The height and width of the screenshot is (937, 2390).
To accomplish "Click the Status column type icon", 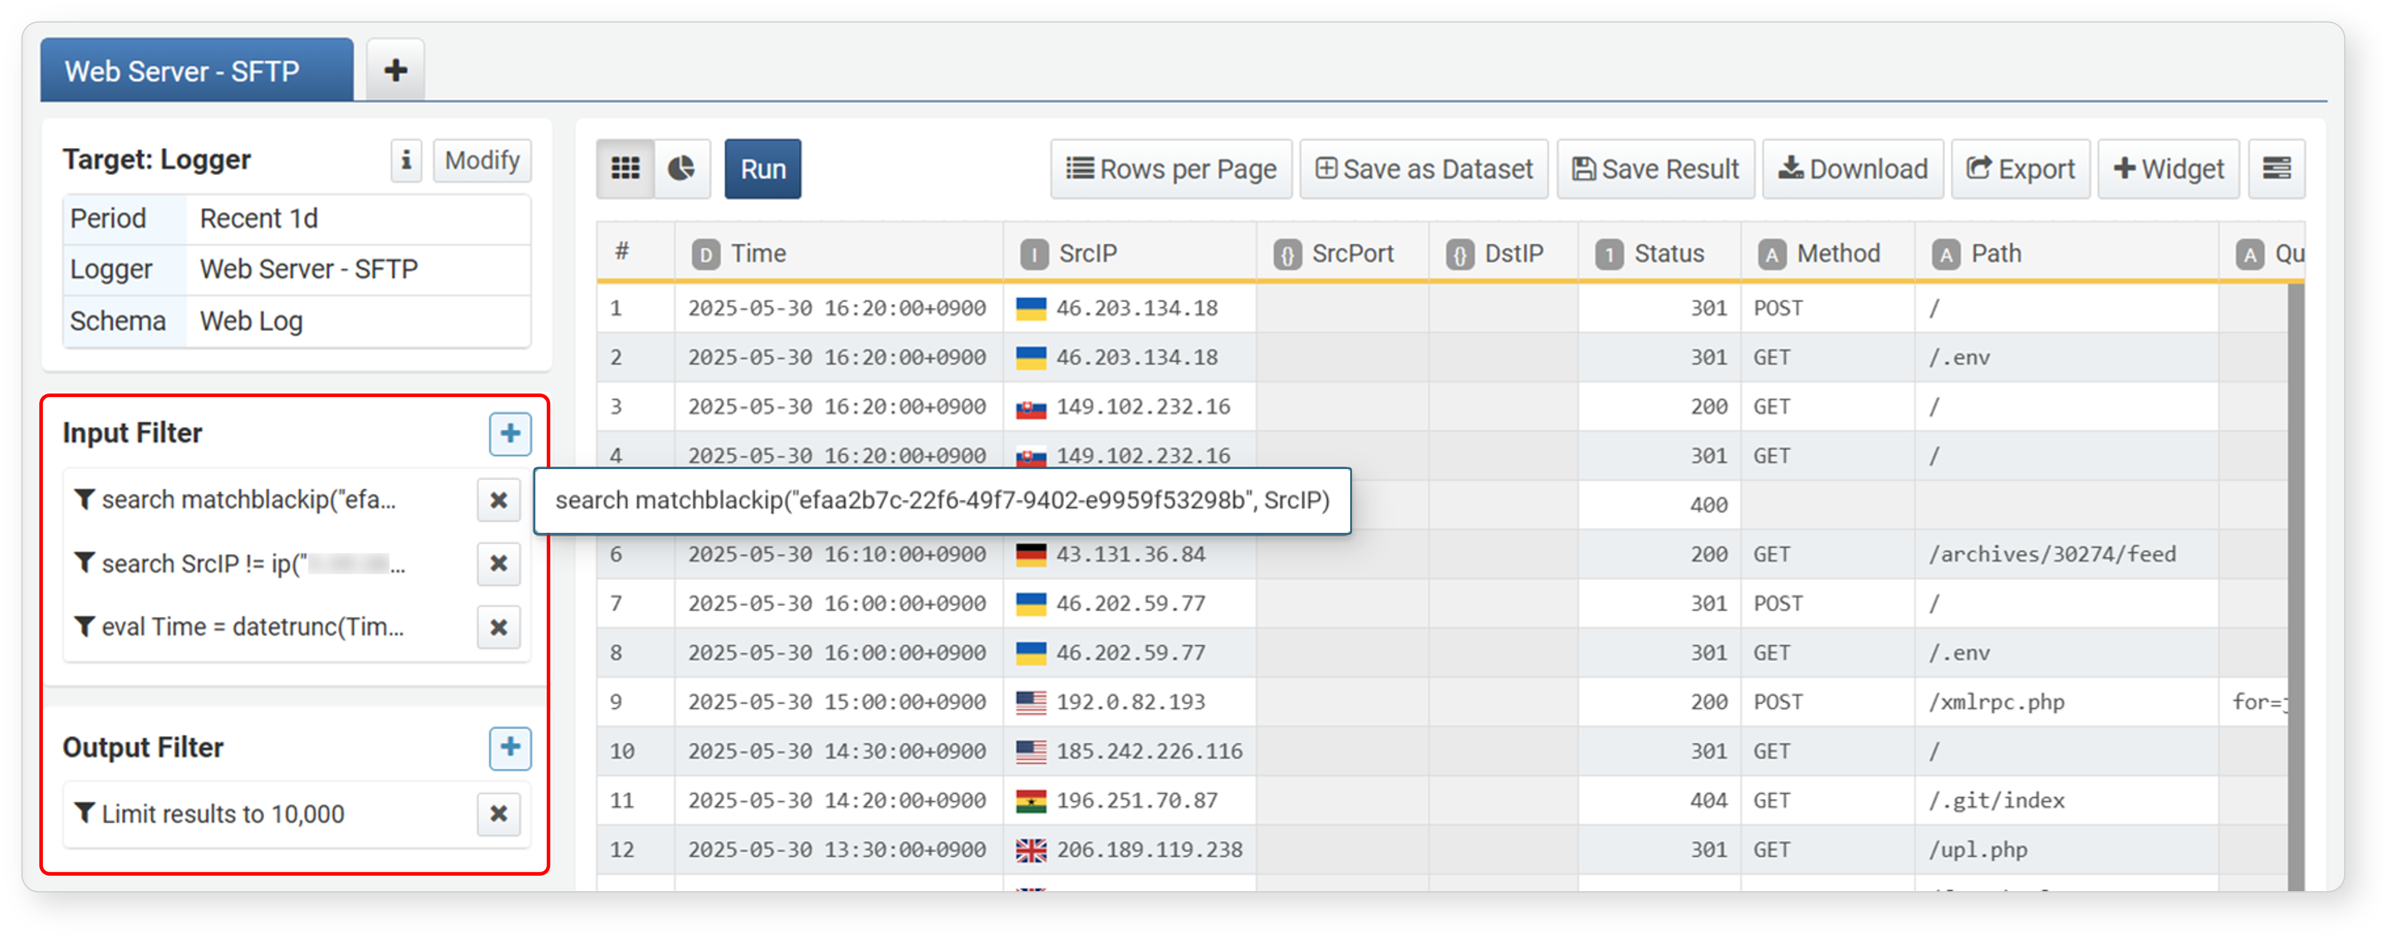I will [x=1609, y=254].
